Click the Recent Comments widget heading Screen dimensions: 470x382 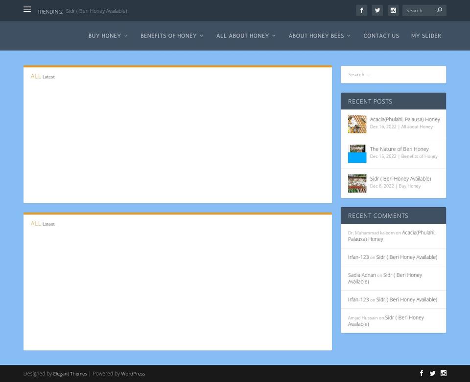coord(378,216)
